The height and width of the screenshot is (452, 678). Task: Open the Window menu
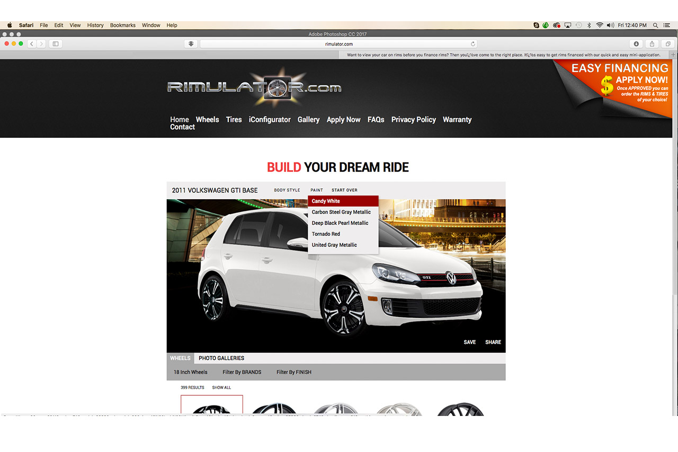151,25
